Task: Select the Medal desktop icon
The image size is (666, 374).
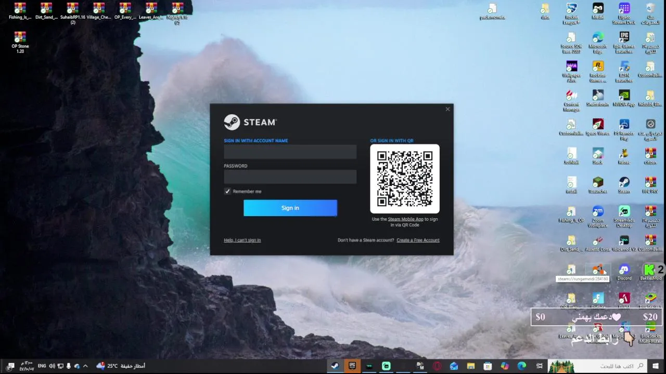Action: [x=598, y=11]
